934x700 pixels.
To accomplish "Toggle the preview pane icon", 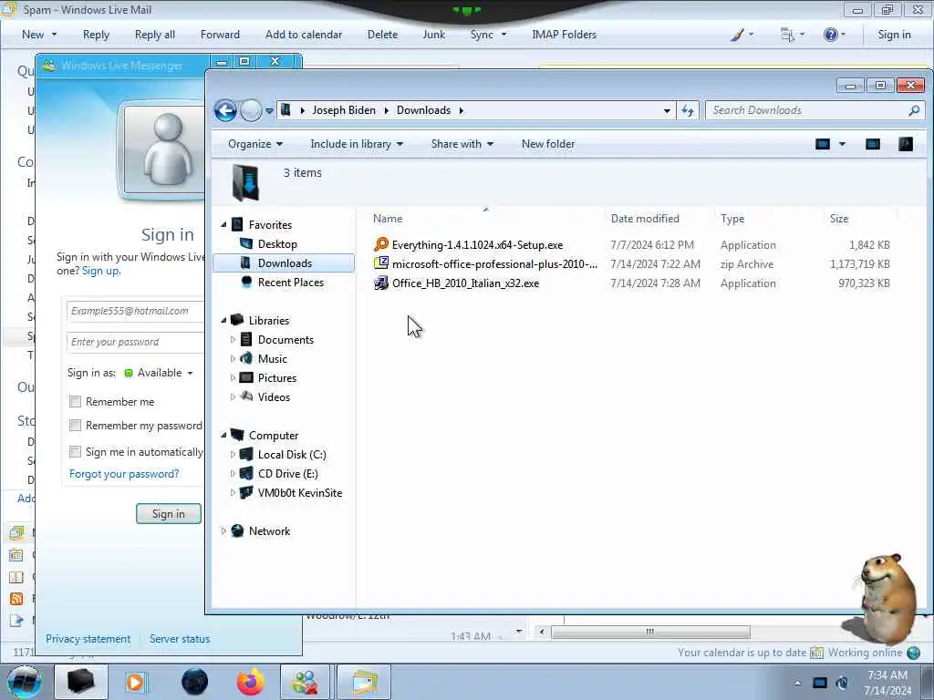I will pyautogui.click(x=873, y=144).
